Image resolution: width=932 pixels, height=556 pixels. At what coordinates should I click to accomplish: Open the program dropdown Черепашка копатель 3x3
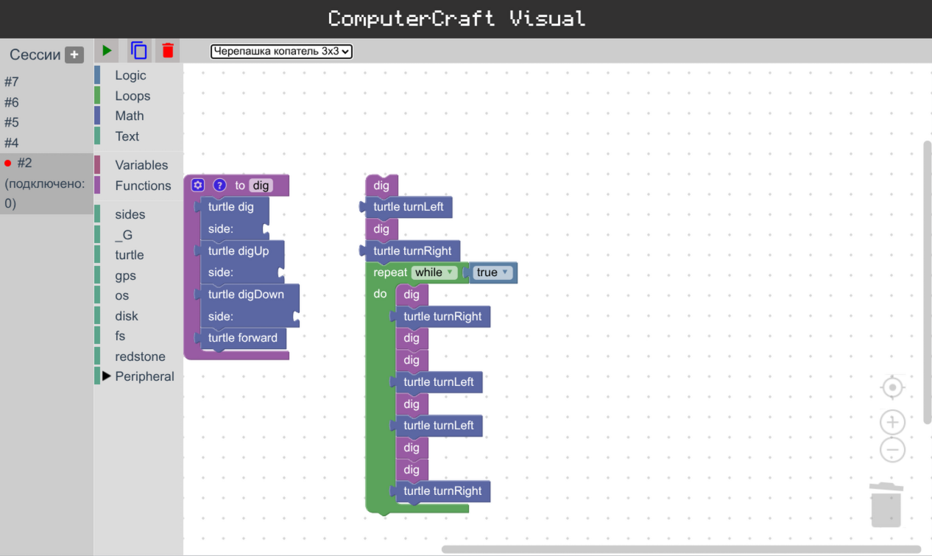(281, 52)
